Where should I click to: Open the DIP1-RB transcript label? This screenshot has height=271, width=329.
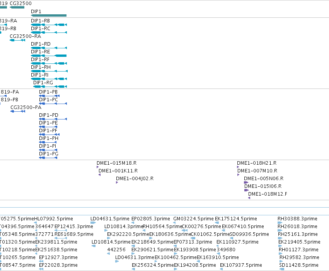pyautogui.click(x=40, y=21)
